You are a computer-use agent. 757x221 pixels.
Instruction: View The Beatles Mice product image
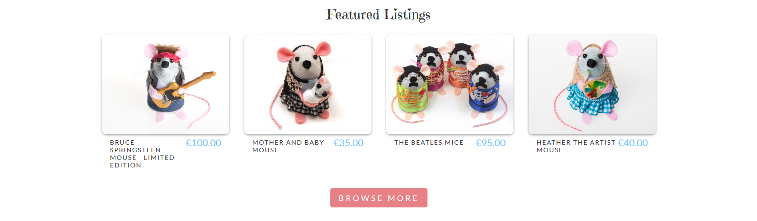coord(450,84)
